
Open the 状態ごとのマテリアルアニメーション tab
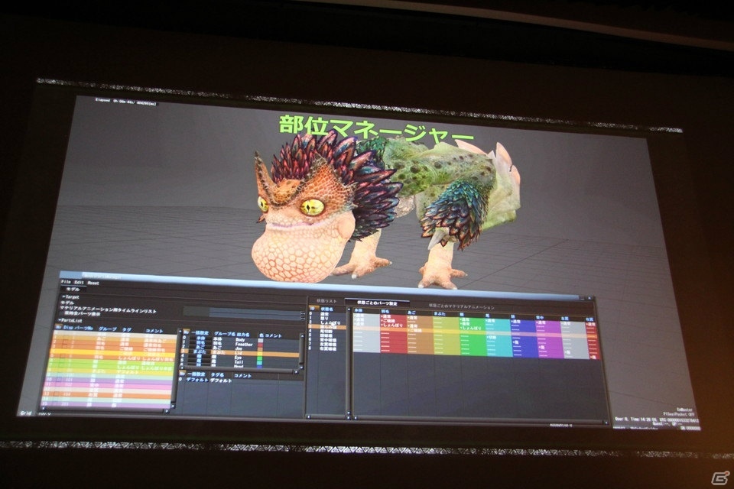tap(462, 307)
